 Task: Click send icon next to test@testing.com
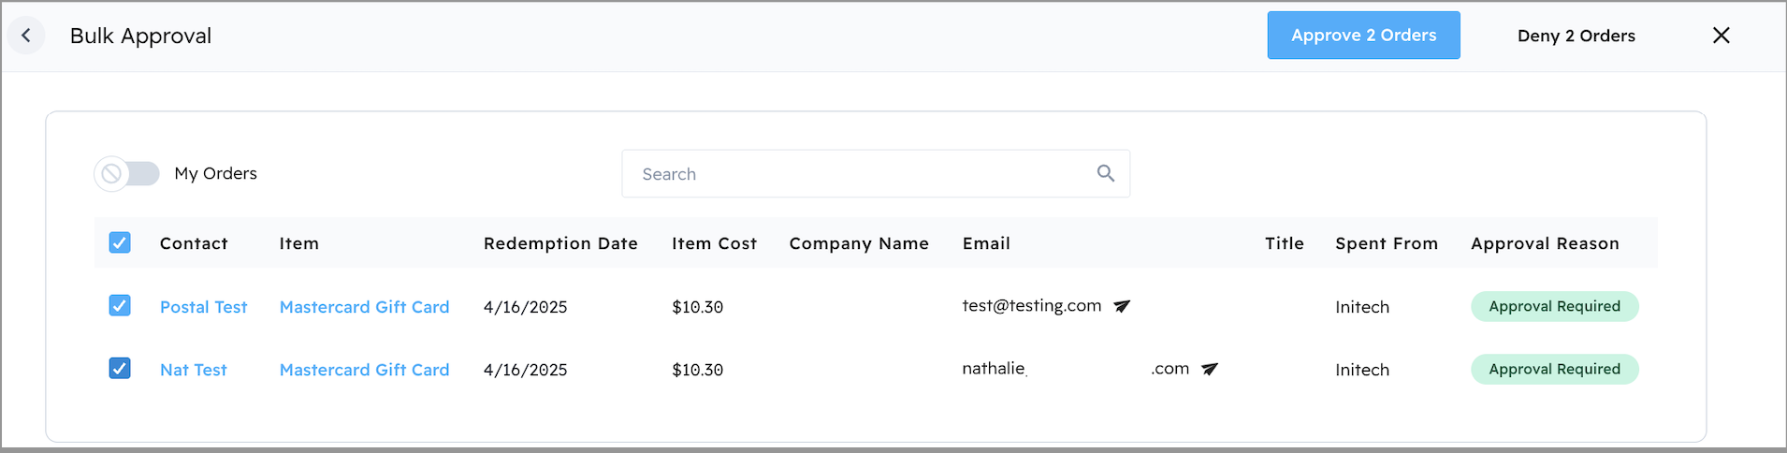(x=1122, y=306)
